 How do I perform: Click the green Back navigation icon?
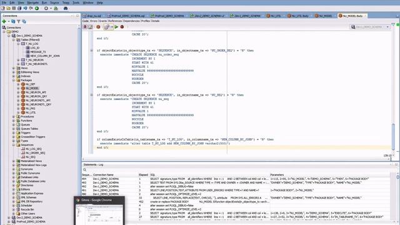point(37,8)
